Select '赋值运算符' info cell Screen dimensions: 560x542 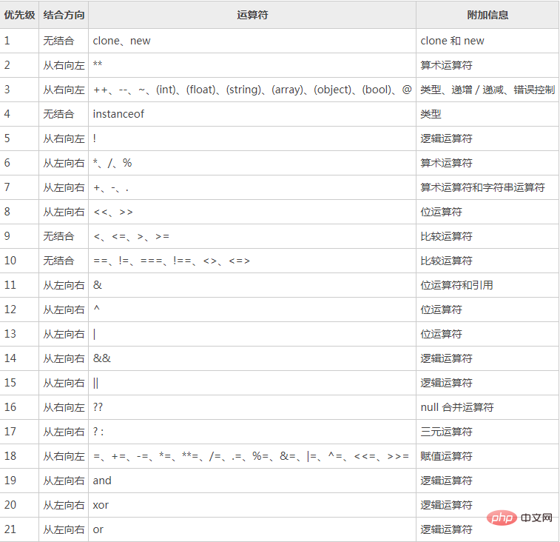click(x=488, y=456)
